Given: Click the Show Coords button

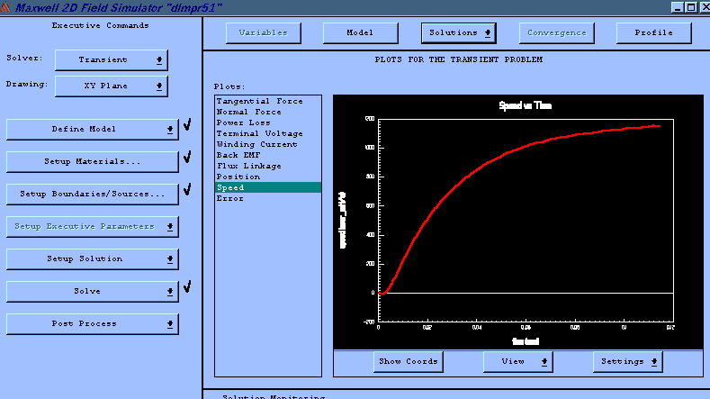Looking at the screenshot, I should point(409,362).
